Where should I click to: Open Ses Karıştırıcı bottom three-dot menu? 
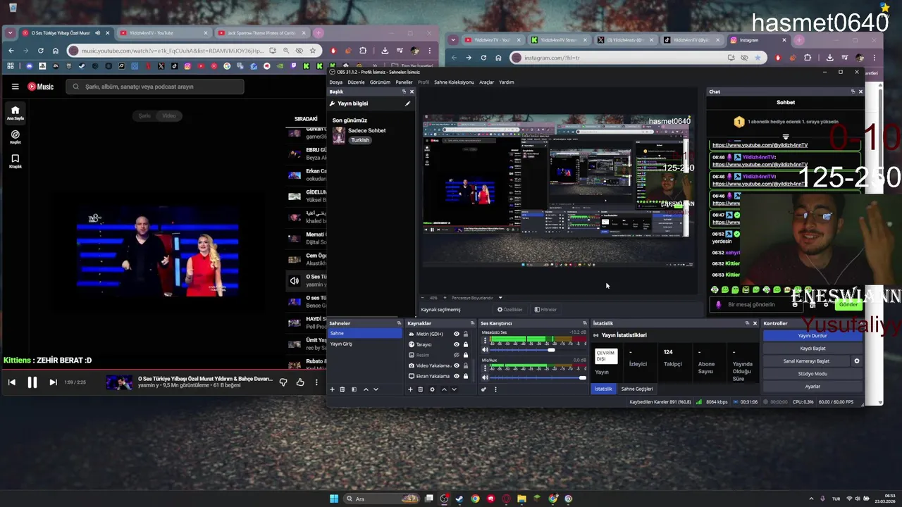tap(495, 389)
